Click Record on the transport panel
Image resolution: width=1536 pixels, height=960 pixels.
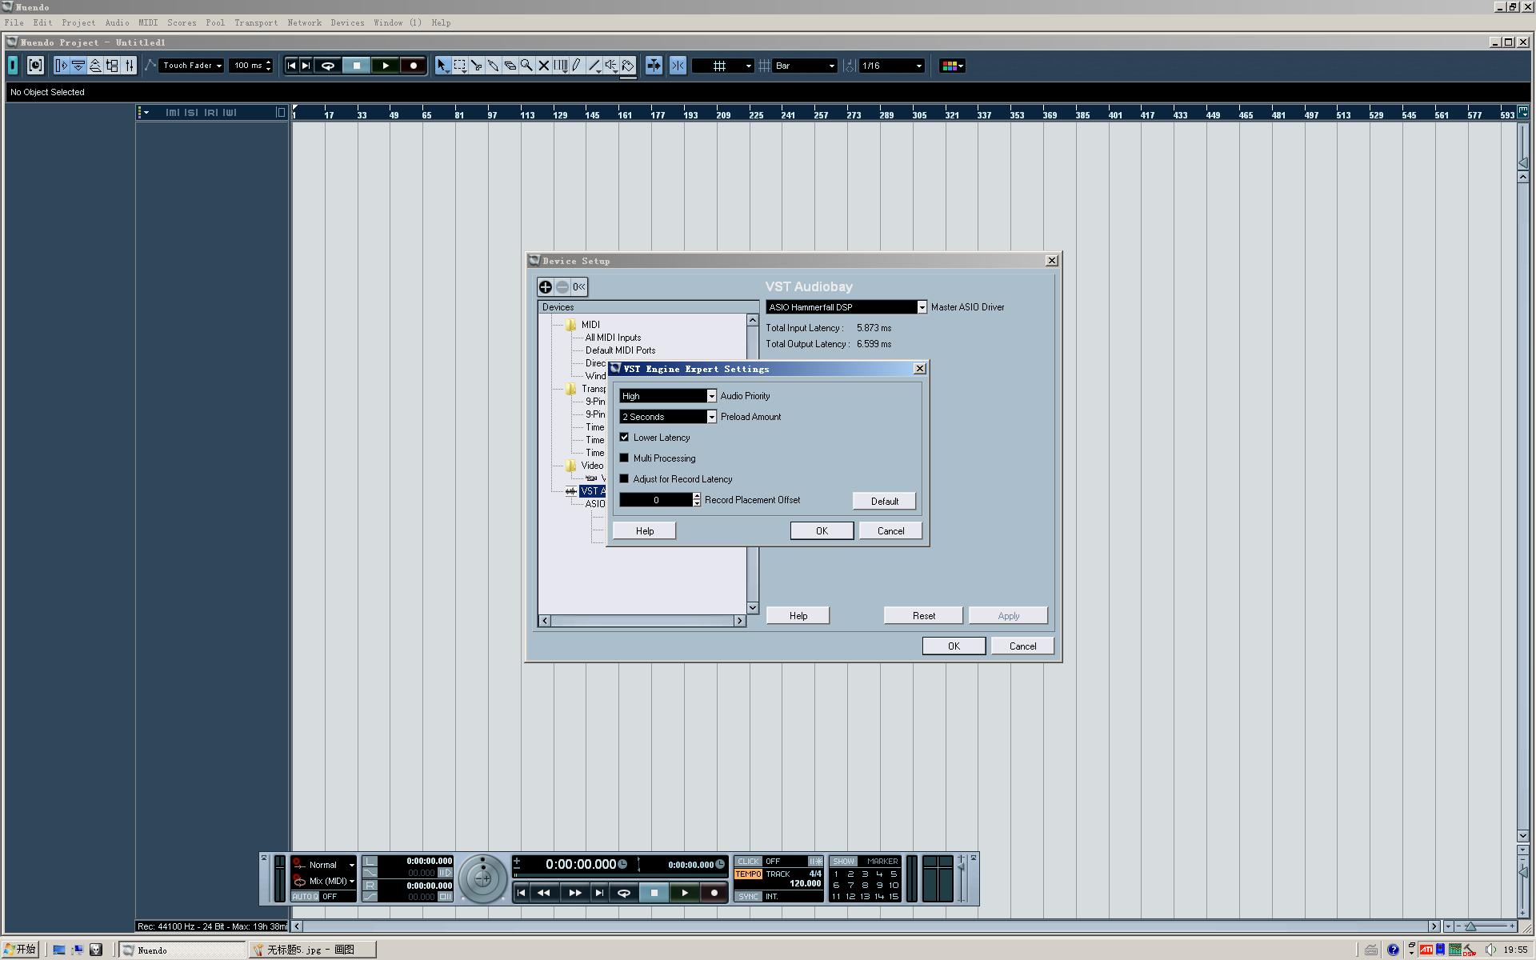714,893
